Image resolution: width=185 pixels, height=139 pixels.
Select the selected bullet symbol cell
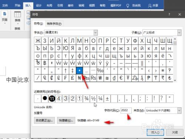coord(80,70)
